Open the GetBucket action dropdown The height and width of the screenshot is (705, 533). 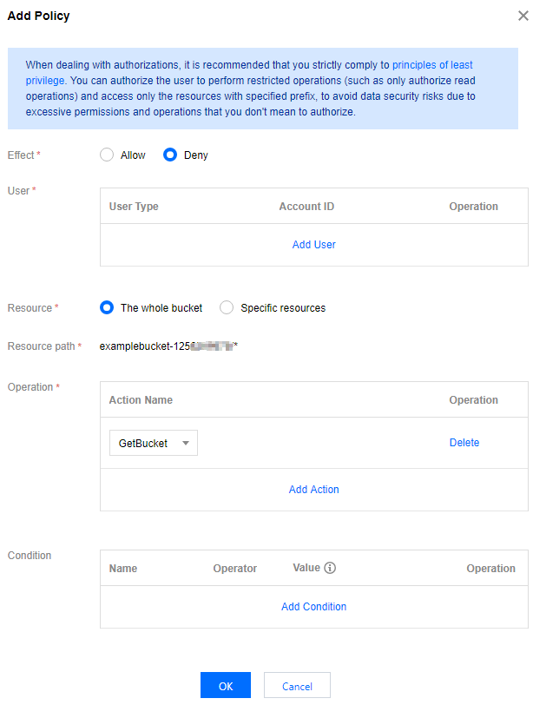pos(154,443)
